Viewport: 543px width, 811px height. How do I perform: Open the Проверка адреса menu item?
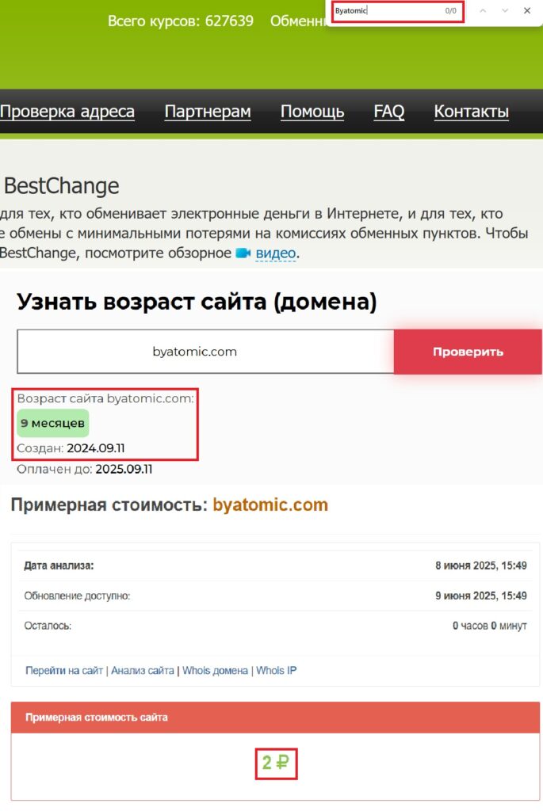[x=67, y=112]
